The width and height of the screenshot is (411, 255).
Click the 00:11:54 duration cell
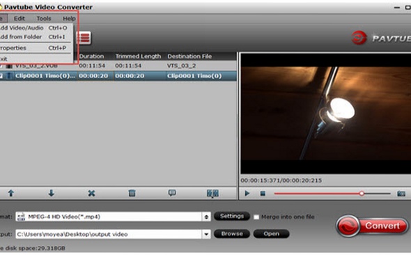tap(92, 65)
